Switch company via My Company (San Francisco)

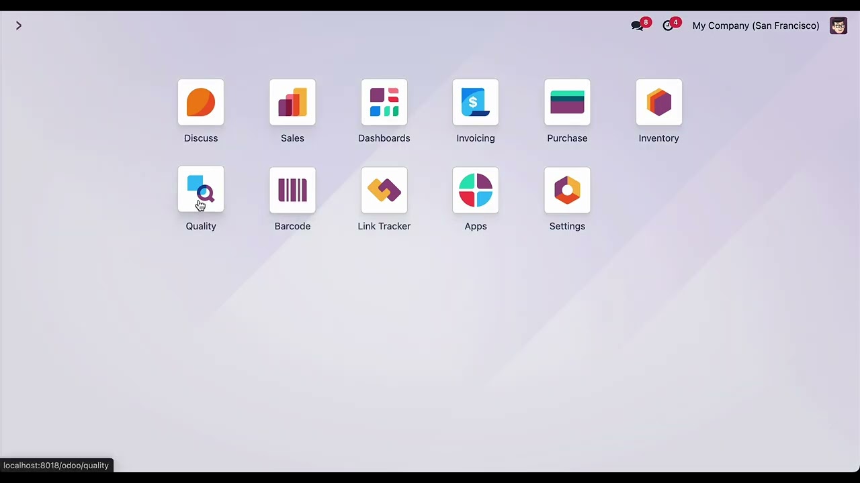pos(756,25)
